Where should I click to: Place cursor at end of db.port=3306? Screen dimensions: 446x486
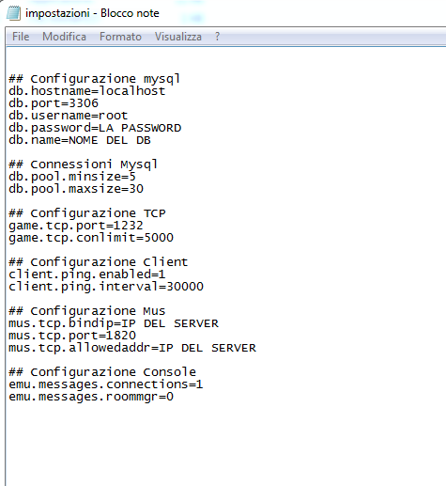99,103
